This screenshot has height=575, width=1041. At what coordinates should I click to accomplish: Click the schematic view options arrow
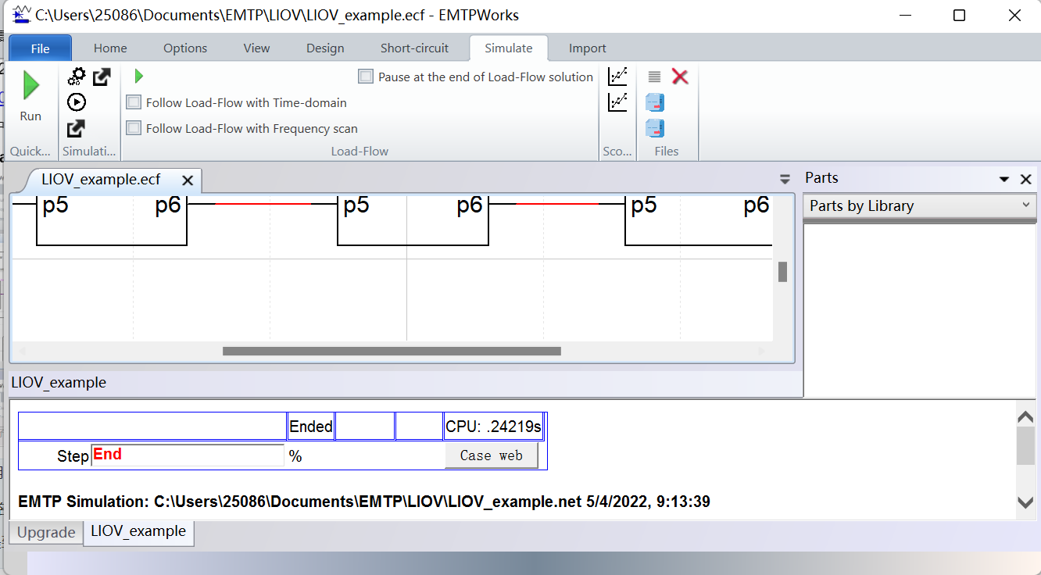click(x=784, y=178)
